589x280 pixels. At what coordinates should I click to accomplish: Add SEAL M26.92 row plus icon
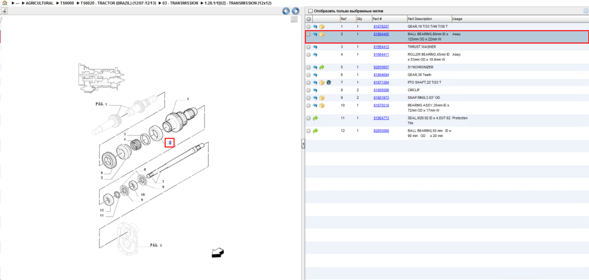309,118
